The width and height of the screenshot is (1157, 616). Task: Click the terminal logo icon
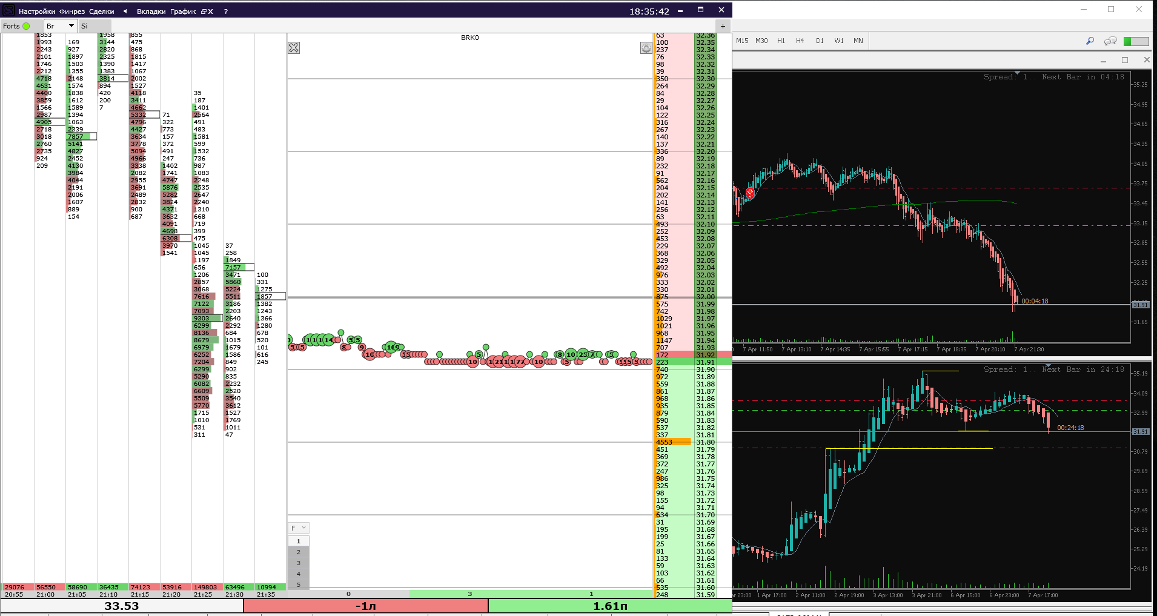click(8, 10)
